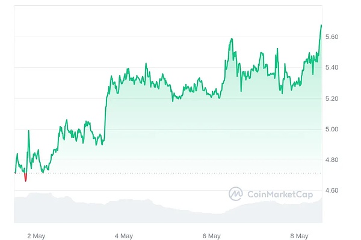The image size is (361, 240).
Task: Click the early spike near 5.00 before 2 May
Action: coord(28,131)
